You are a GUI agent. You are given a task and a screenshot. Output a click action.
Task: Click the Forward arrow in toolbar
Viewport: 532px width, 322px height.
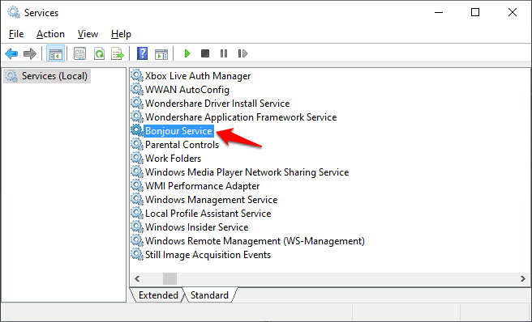(x=30, y=53)
